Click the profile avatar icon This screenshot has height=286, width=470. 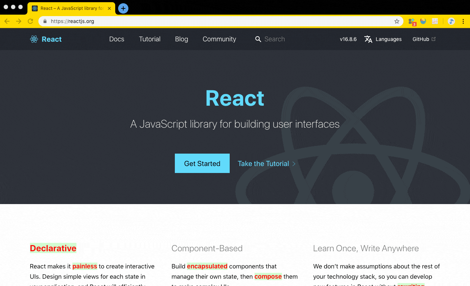point(451,21)
